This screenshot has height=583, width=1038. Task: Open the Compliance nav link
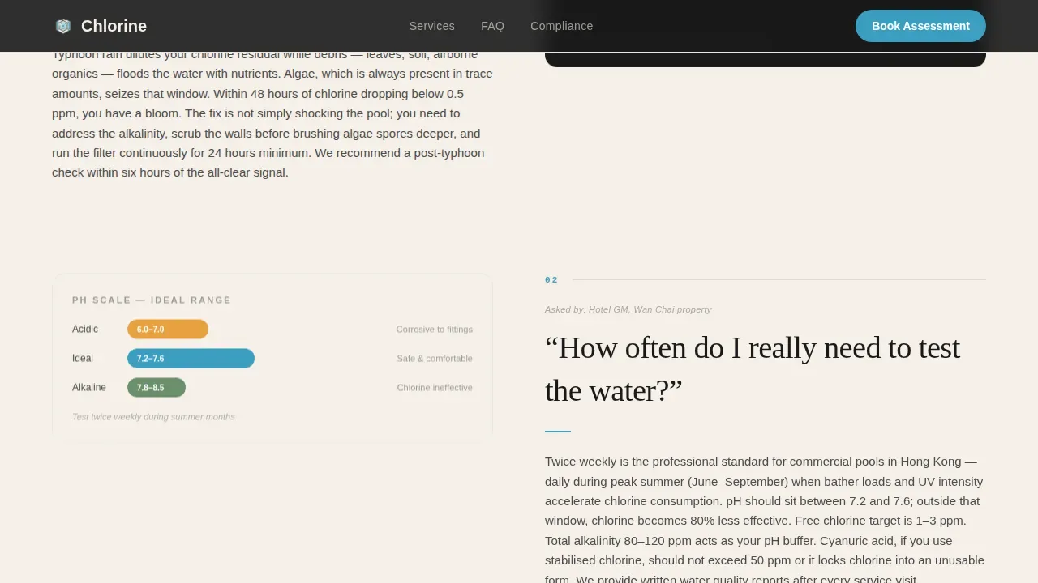(561, 26)
